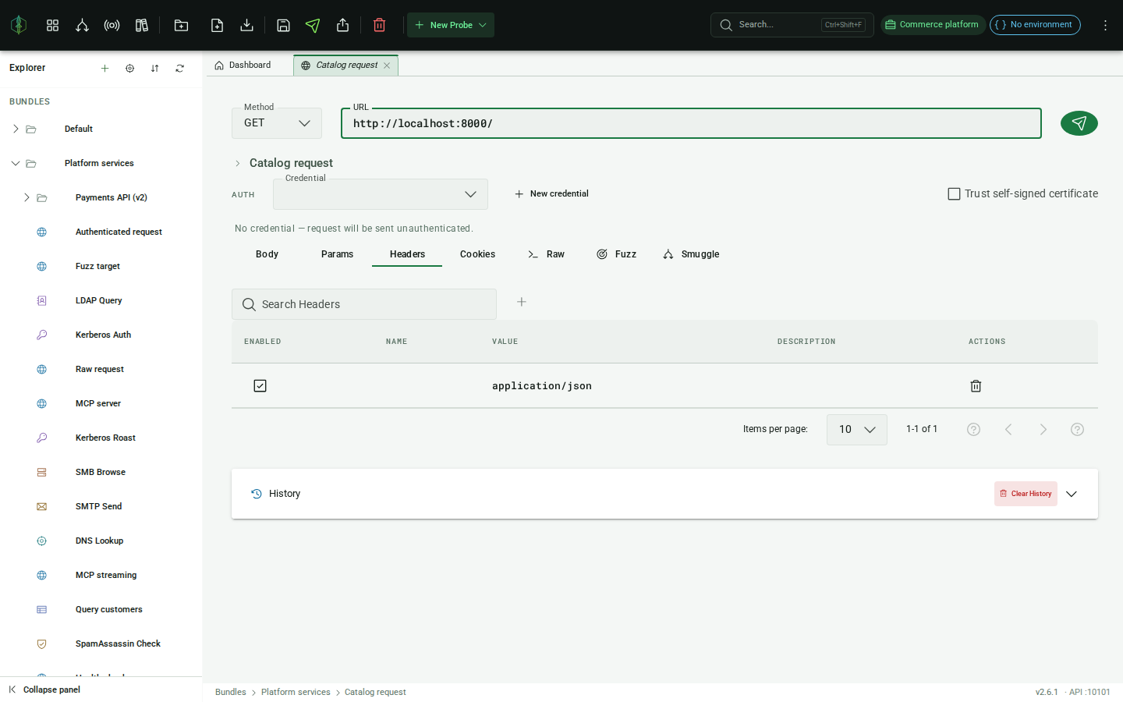The width and height of the screenshot is (1123, 702).
Task: Collapse the Platform services bundle
Action: tap(16, 163)
